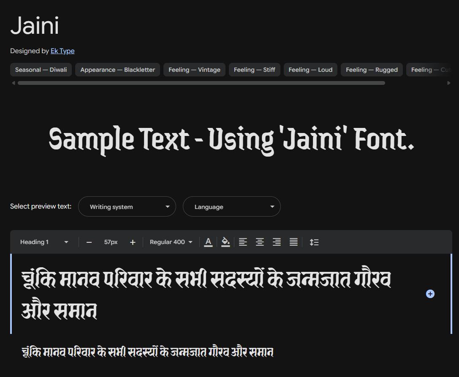
Task: Align text right
Action: [277, 242]
